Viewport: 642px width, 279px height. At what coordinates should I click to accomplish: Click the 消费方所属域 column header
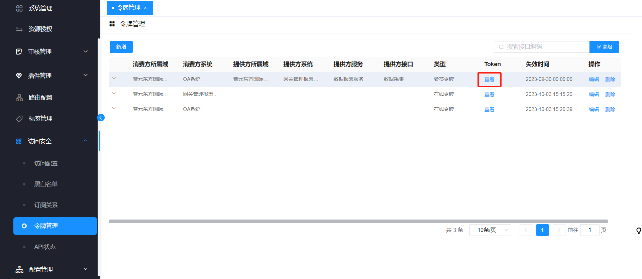pos(150,64)
